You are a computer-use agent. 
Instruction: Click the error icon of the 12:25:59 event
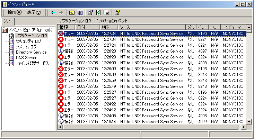[61, 80]
